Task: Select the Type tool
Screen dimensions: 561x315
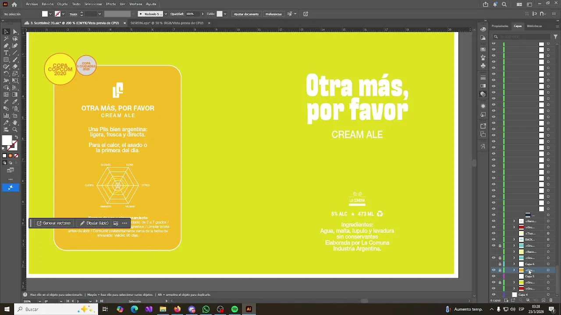Action: tap(6, 53)
